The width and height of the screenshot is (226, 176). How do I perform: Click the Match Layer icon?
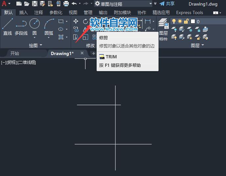205,37
